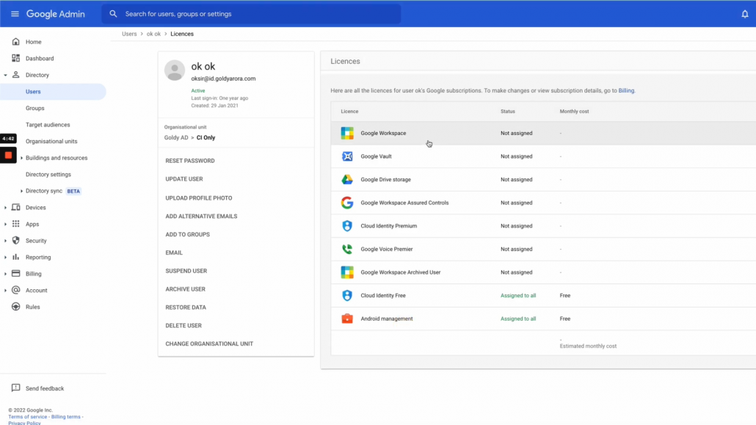The image size is (756, 425).
Task: Click the Directory person icon
Action: click(x=16, y=75)
